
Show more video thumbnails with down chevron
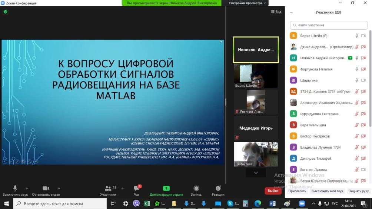coord(256,173)
